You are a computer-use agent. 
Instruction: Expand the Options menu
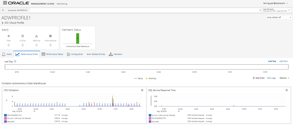tap(284, 78)
